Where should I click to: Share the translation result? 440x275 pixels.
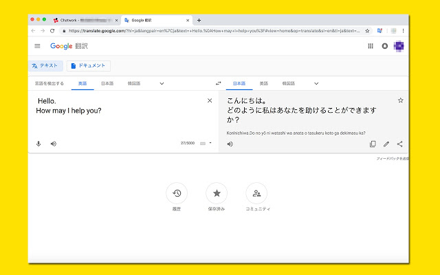(400, 144)
